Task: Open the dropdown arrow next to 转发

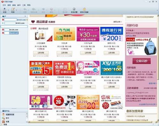Action: point(47,10)
